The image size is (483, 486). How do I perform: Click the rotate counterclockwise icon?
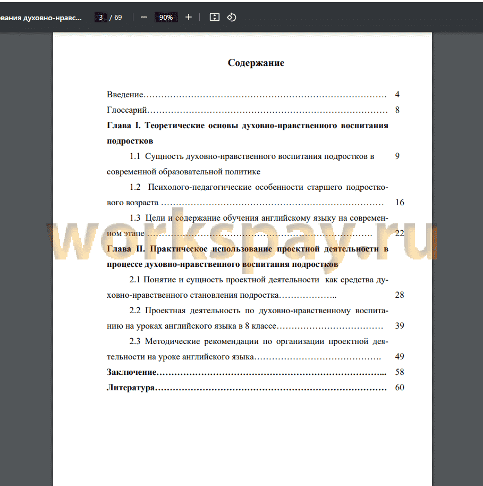click(232, 18)
